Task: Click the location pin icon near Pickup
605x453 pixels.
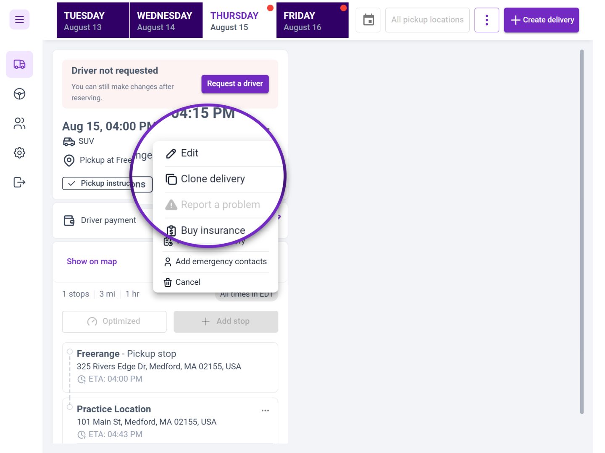Action: [x=69, y=160]
